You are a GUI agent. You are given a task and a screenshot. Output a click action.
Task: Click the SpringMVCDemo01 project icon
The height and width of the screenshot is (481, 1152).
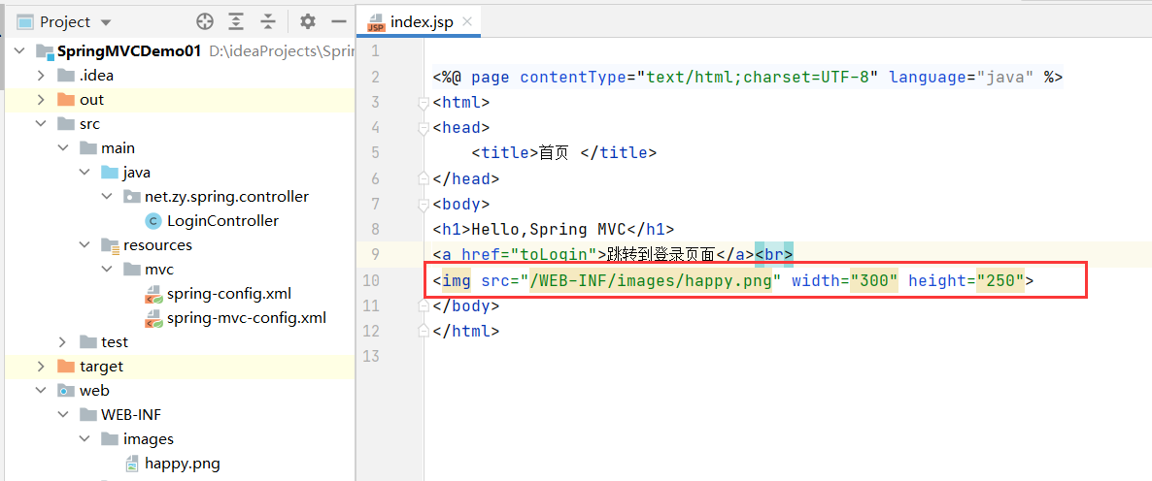click(46, 51)
